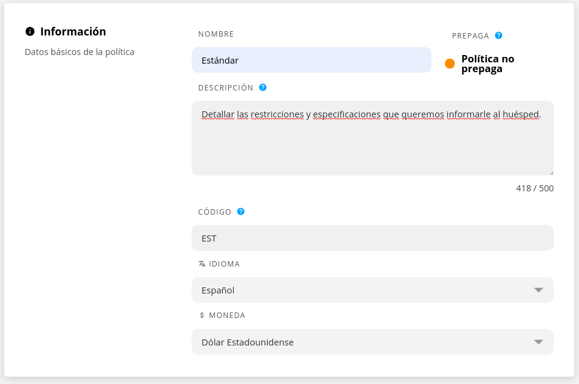Toggle the orange prepaid status indicator
Image resolution: width=579 pixels, height=384 pixels.
coord(450,64)
